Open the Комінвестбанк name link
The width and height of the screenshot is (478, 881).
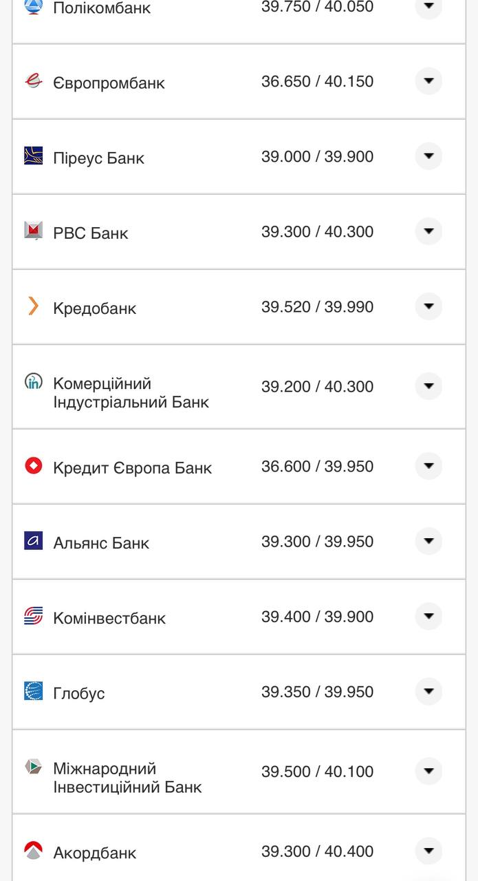[109, 618]
